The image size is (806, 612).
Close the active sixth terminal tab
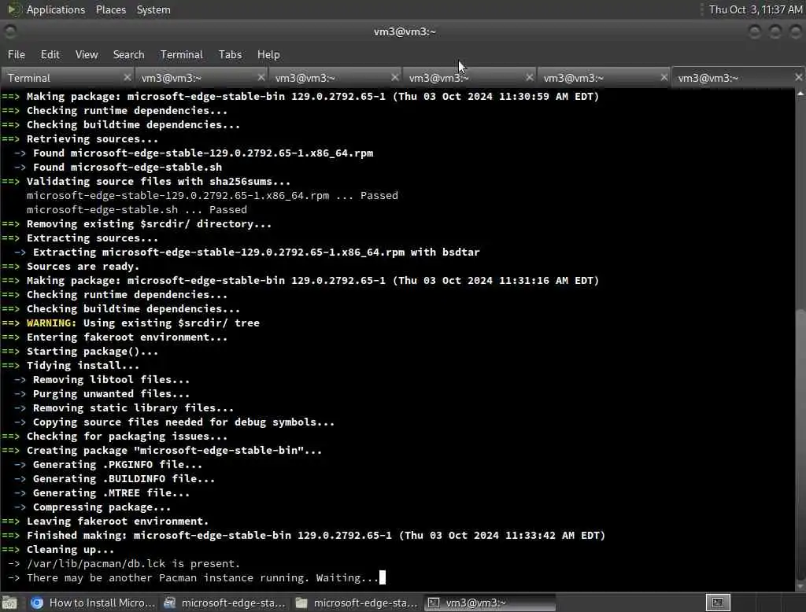798,77
